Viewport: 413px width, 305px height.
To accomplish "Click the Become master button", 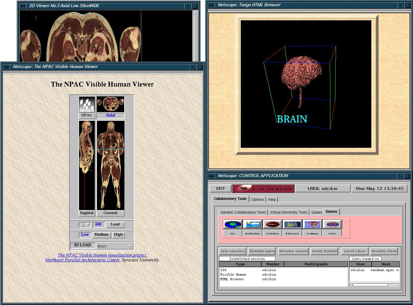I will pos(294,251).
